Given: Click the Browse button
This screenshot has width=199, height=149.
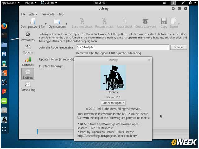Looking at the screenshot, I should pos(178,47).
